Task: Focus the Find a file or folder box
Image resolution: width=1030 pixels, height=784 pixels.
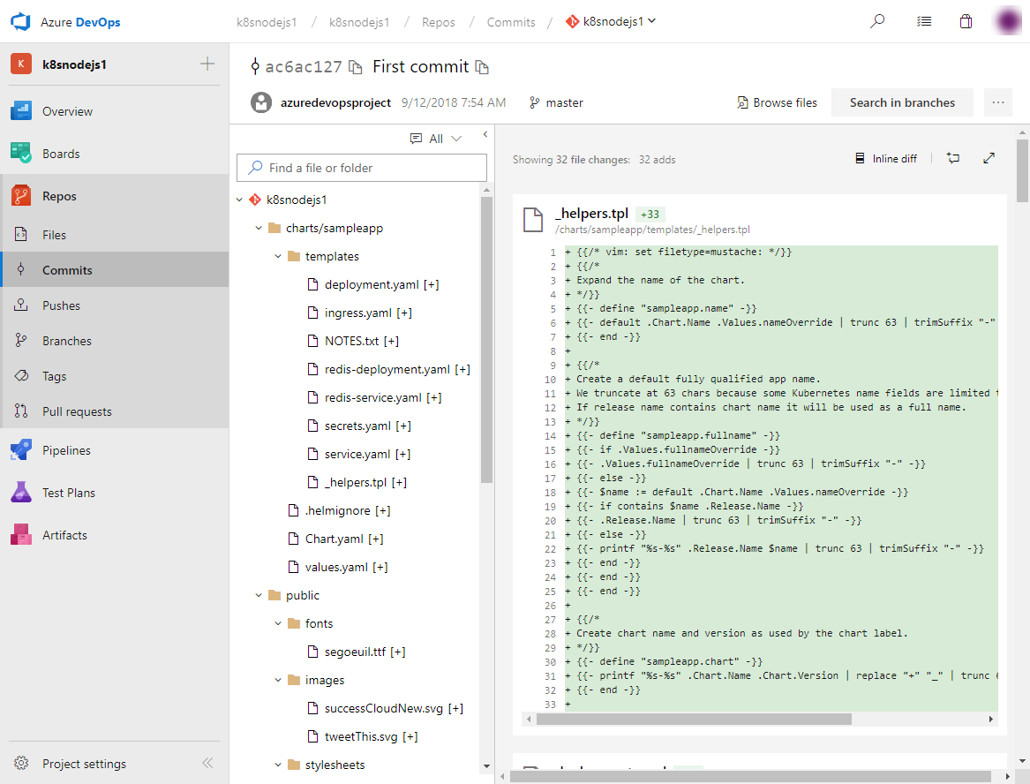Action: [362, 168]
